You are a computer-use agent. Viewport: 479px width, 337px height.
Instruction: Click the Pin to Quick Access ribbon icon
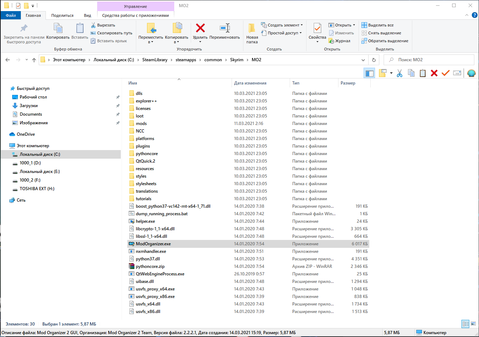(x=24, y=28)
